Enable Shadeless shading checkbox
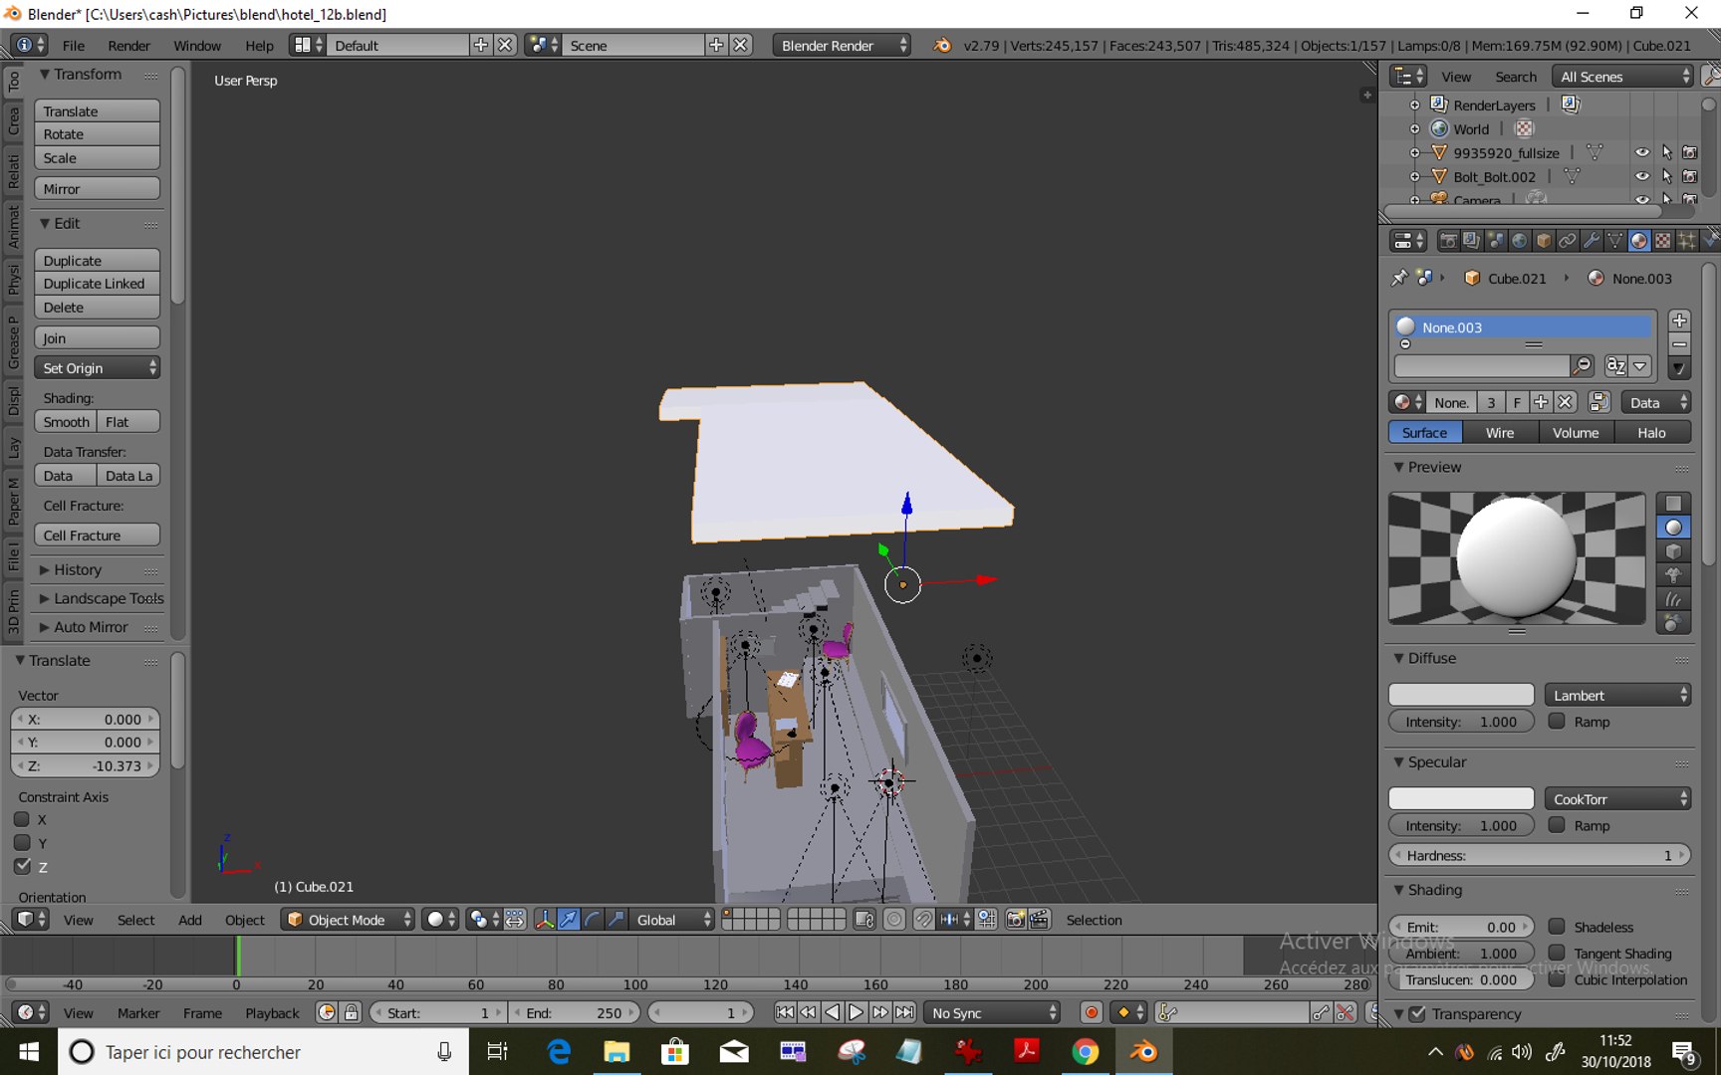The height and width of the screenshot is (1075, 1721). (1557, 927)
